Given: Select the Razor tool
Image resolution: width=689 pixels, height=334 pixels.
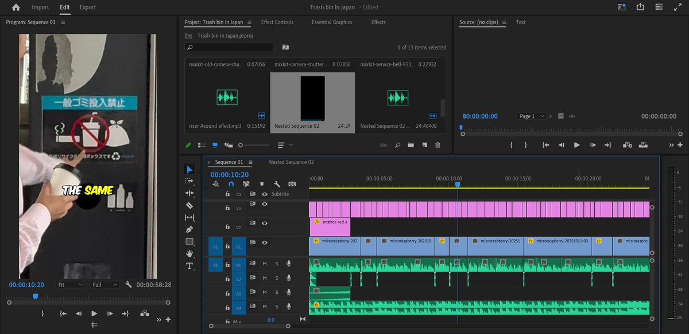Looking at the screenshot, I should point(190,205).
